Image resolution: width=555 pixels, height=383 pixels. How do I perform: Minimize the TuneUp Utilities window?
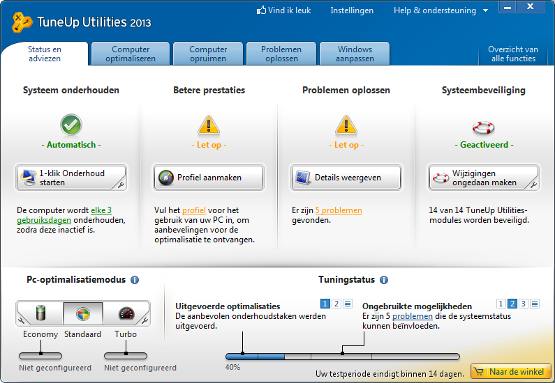508,7
